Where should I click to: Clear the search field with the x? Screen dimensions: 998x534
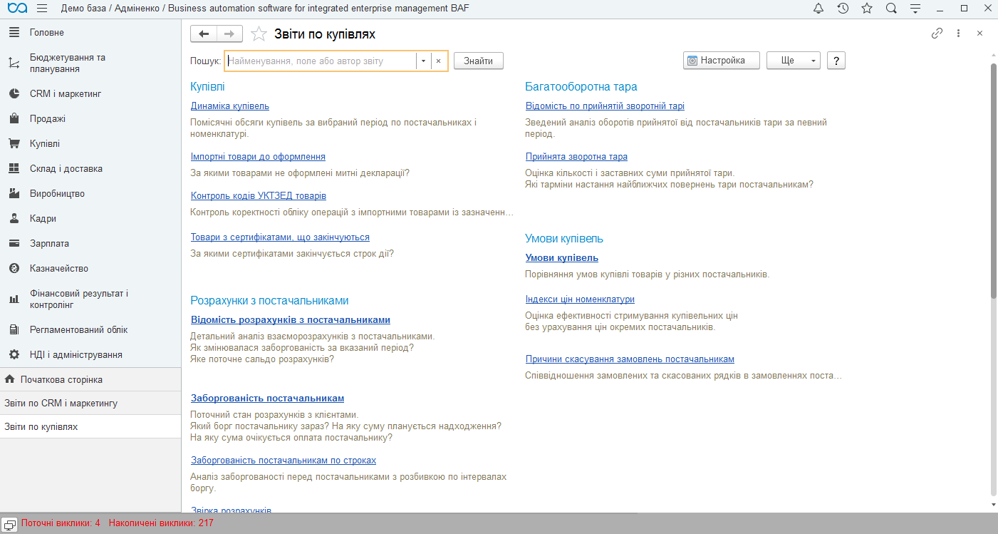[439, 61]
